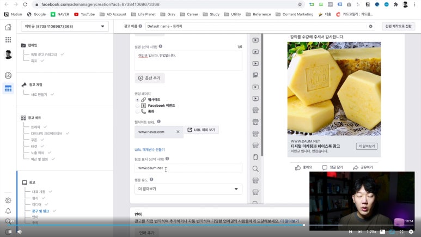
Task: Clear www.naver.com with the X icon
Action: (178, 132)
